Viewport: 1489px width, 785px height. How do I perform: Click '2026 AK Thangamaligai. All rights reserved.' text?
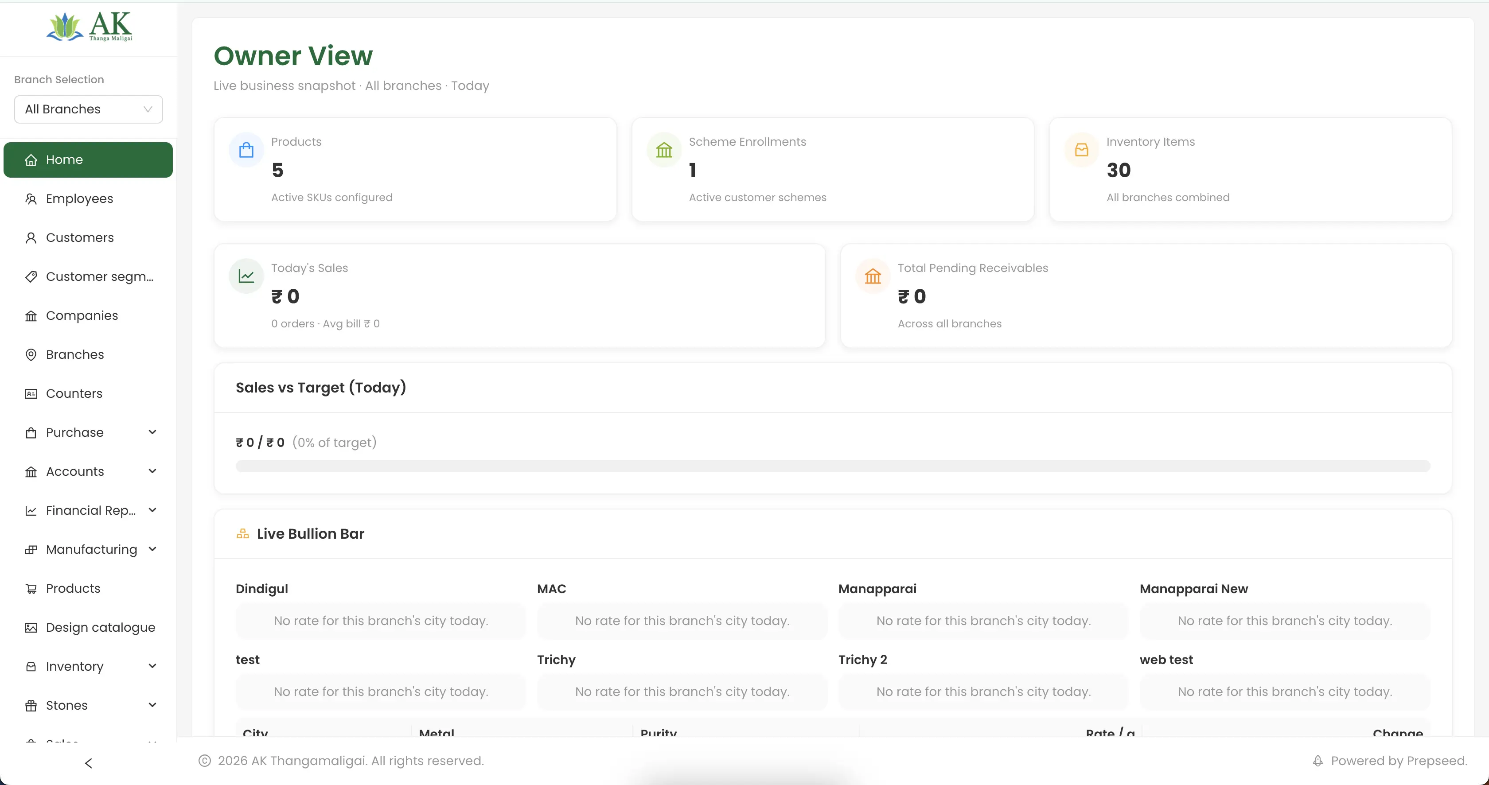click(351, 761)
